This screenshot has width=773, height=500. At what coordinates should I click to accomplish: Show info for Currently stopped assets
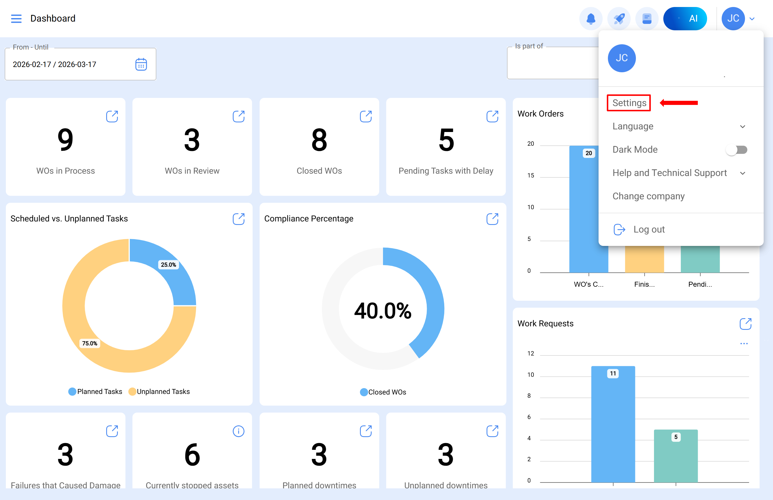point(238,431)
